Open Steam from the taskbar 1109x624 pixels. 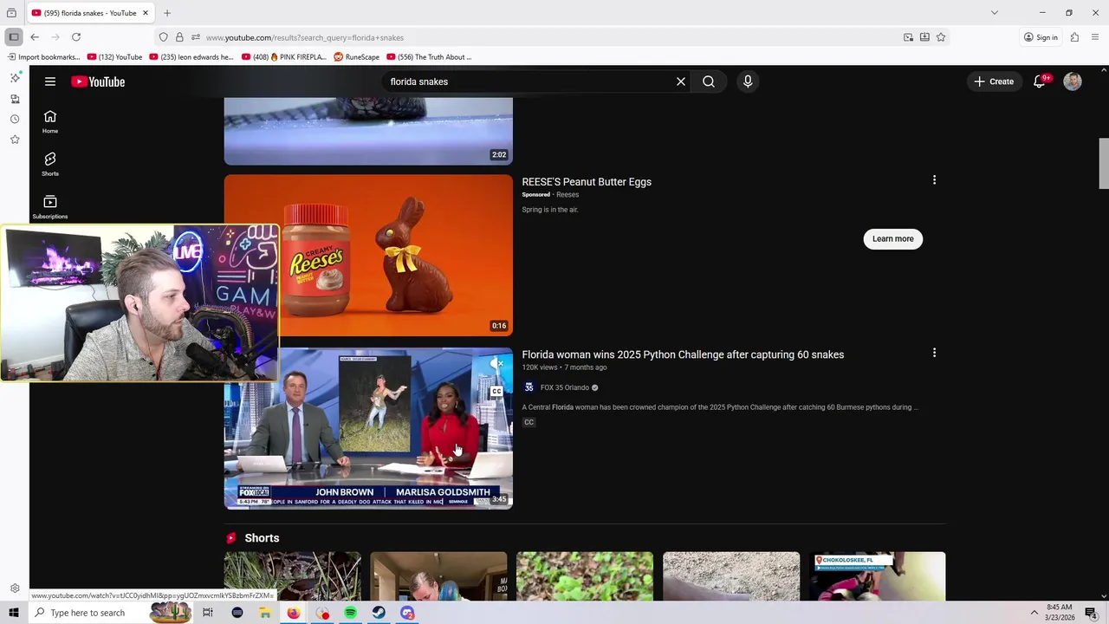pos(379,613)
